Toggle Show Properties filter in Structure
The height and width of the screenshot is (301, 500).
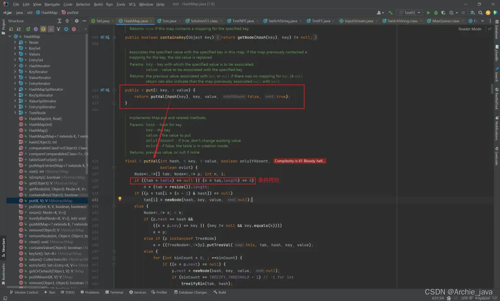36,29
